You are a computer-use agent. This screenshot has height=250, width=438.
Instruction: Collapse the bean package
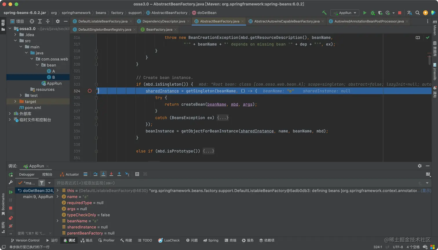point(37,65)
